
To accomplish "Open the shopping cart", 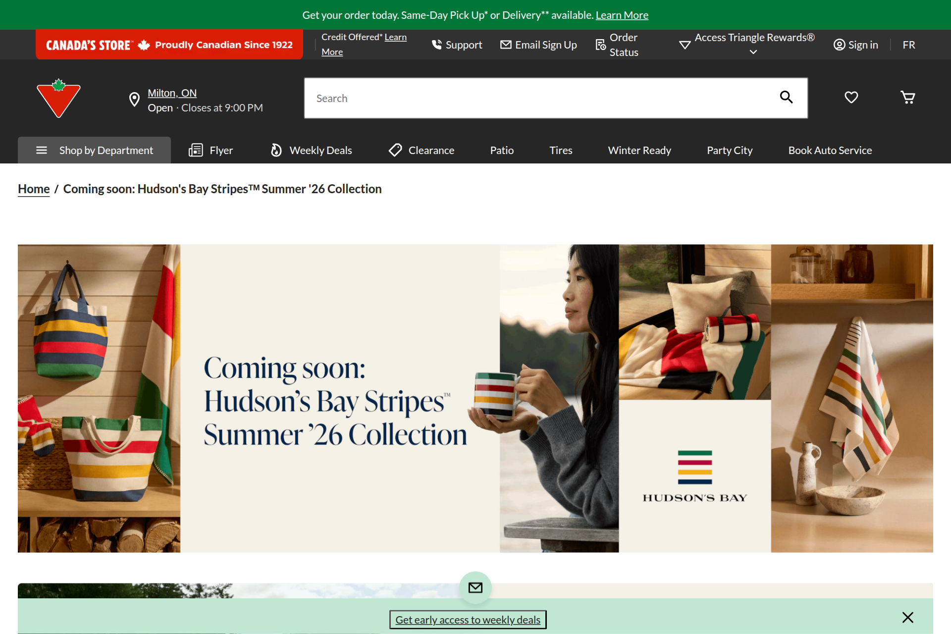I will [x=908, y=97].
